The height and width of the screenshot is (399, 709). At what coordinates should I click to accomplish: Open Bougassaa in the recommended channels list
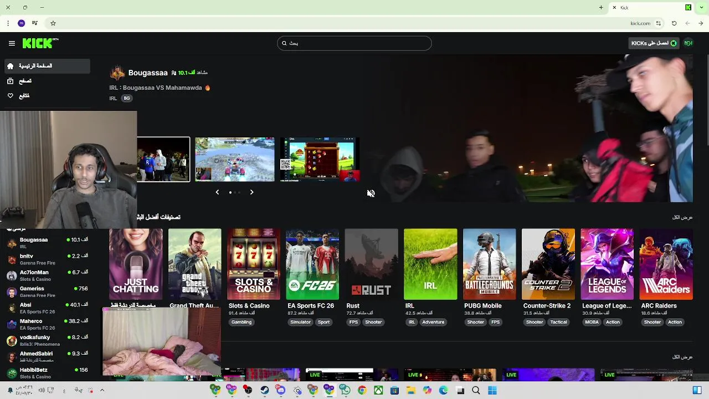47,243
